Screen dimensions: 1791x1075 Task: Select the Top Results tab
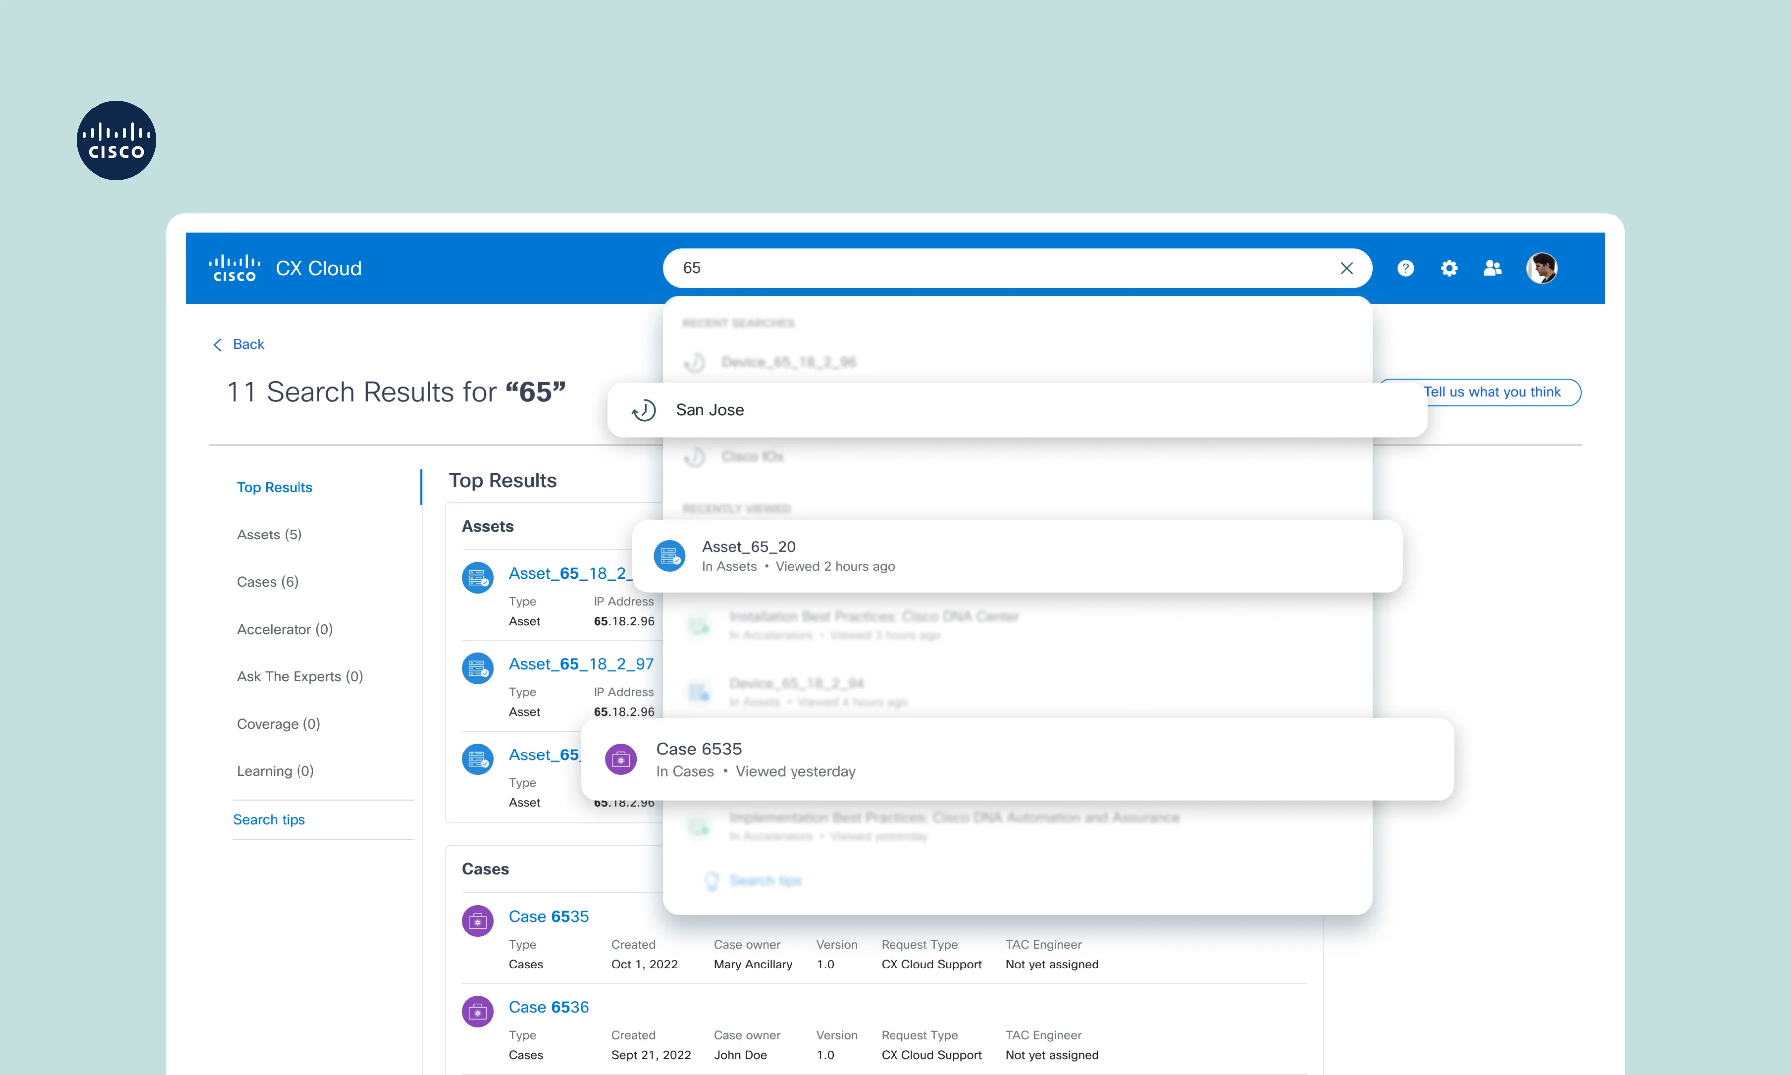(274, 488)
